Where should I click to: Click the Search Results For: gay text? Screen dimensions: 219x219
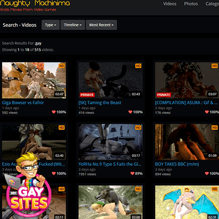tap(22, 43)
